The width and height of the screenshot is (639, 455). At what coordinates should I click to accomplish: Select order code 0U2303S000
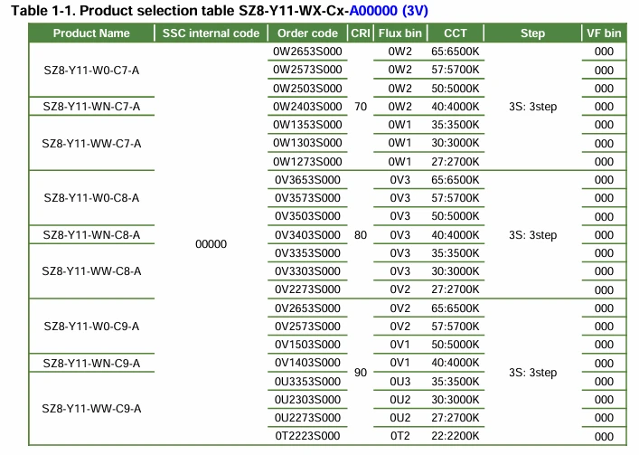point(307,399)
